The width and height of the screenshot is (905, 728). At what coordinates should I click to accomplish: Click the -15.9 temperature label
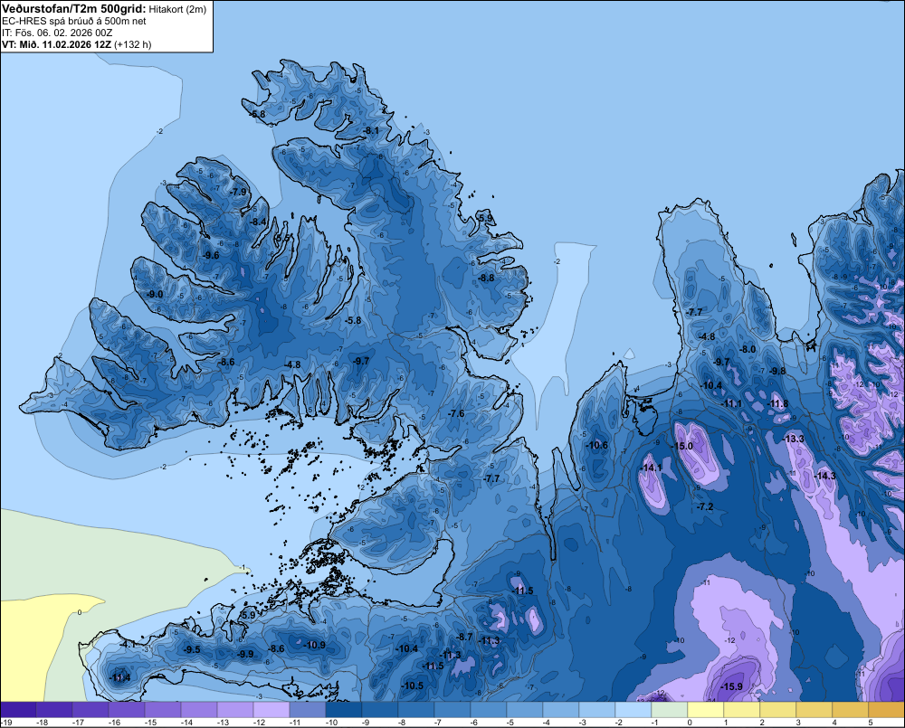[x=732, y=686]
